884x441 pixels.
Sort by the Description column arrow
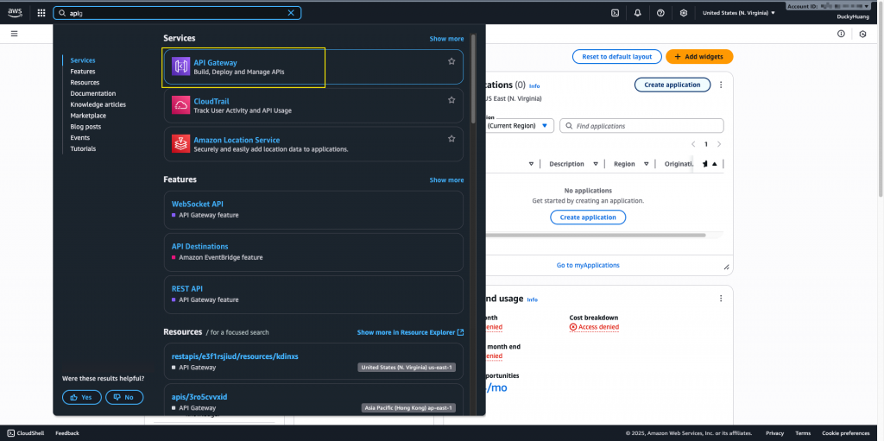(596, 164)
